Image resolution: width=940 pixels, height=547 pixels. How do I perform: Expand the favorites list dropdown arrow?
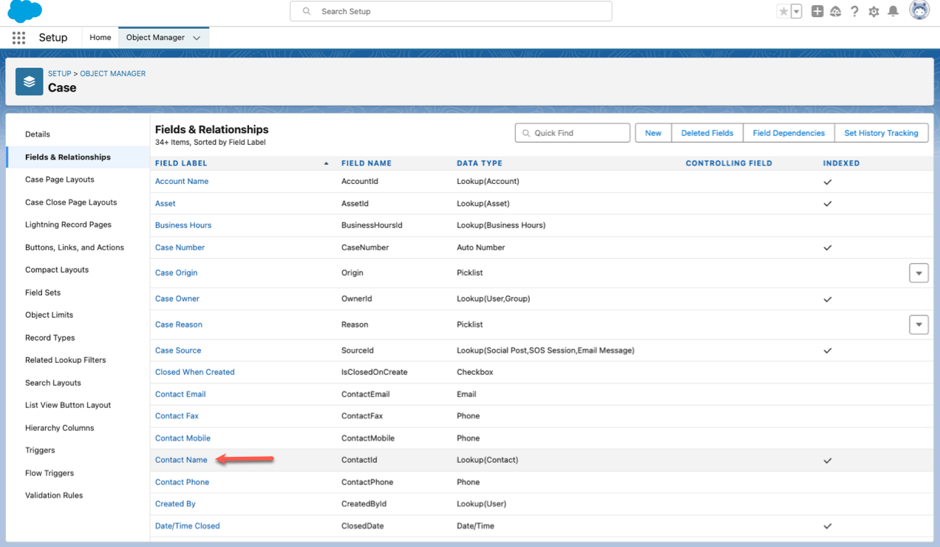[x=797, y=12]
